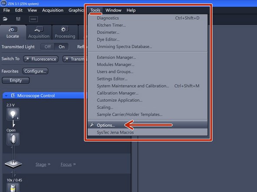Screen dimensions: 257x192
Task: Select Options in Tools menu
Action: pyautogui.click(x=148, y=125)
